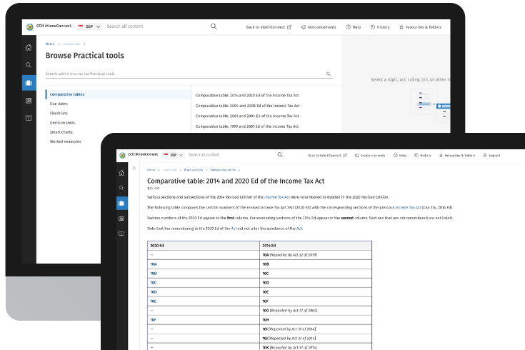This screenshot has width=525, height=350.
Task: Click the 10A section link in table
Action: click(x=153, y=264)
